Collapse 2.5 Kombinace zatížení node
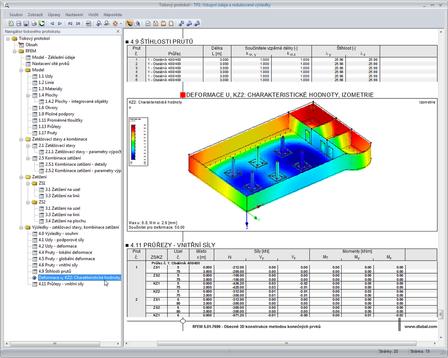 pyautogui.click(x=28, y=158)
